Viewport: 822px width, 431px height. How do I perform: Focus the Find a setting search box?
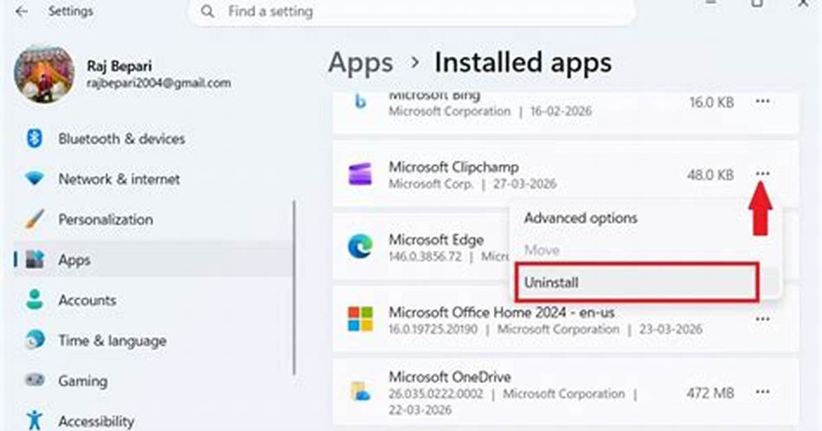pyautogui.click(x=412, y=12)
